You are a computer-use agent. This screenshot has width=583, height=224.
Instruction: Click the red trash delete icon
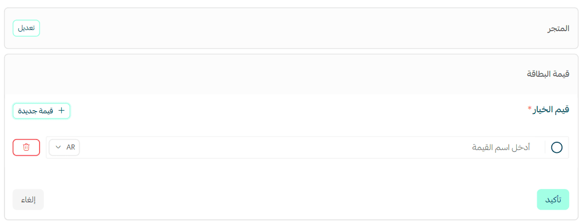[x=26, y=147]
